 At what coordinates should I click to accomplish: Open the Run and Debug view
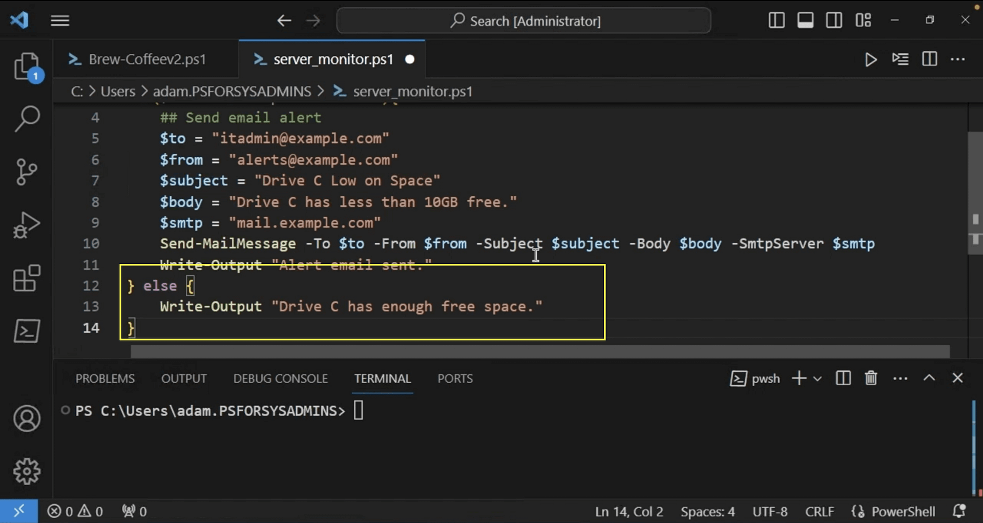[27, 225]
